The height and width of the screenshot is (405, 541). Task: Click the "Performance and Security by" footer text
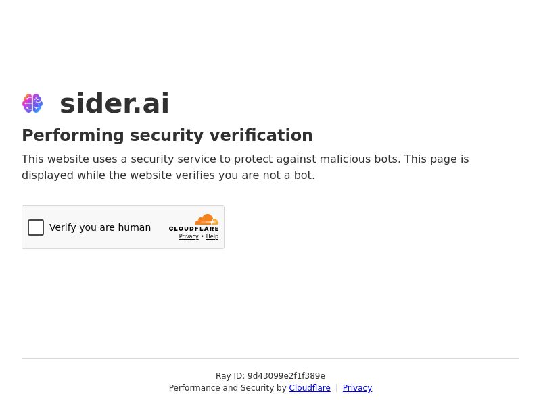click(228, 387)
